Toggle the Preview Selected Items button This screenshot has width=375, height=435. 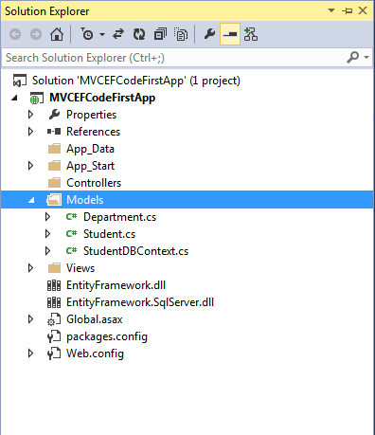(230, 34)
